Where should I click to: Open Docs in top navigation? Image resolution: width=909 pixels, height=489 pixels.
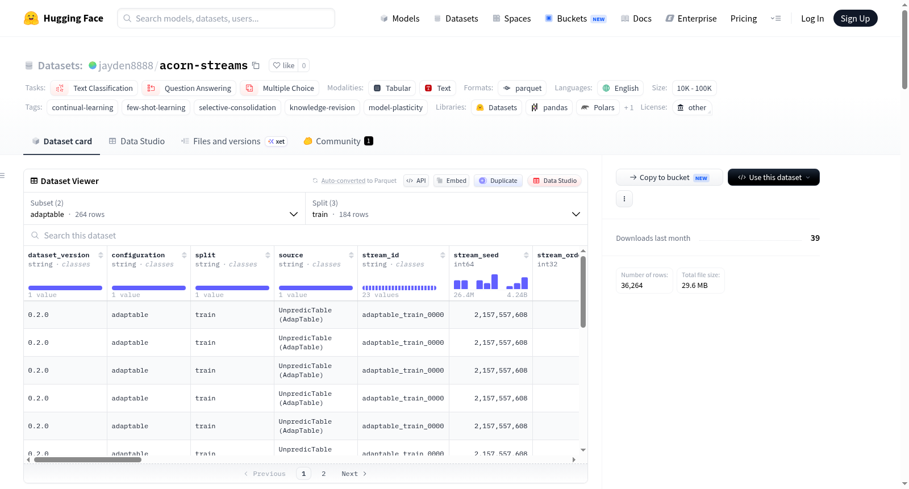point(636,18)
